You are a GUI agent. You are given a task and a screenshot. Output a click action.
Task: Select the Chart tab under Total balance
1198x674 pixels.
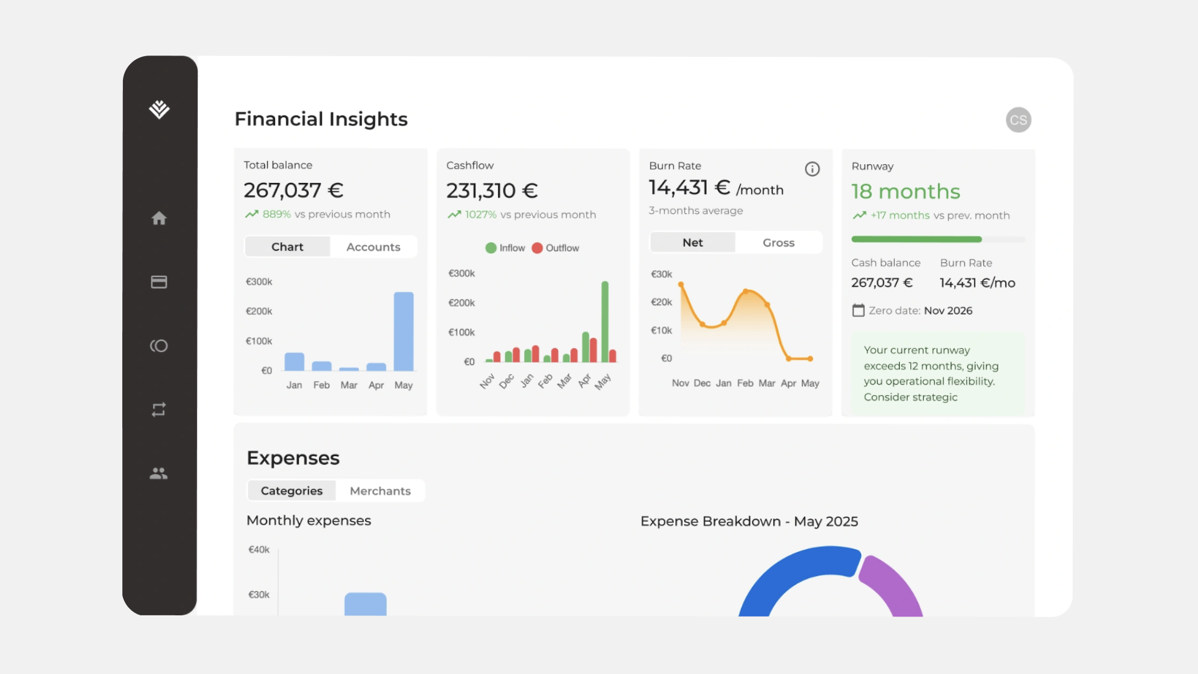[x=287, y=247]
